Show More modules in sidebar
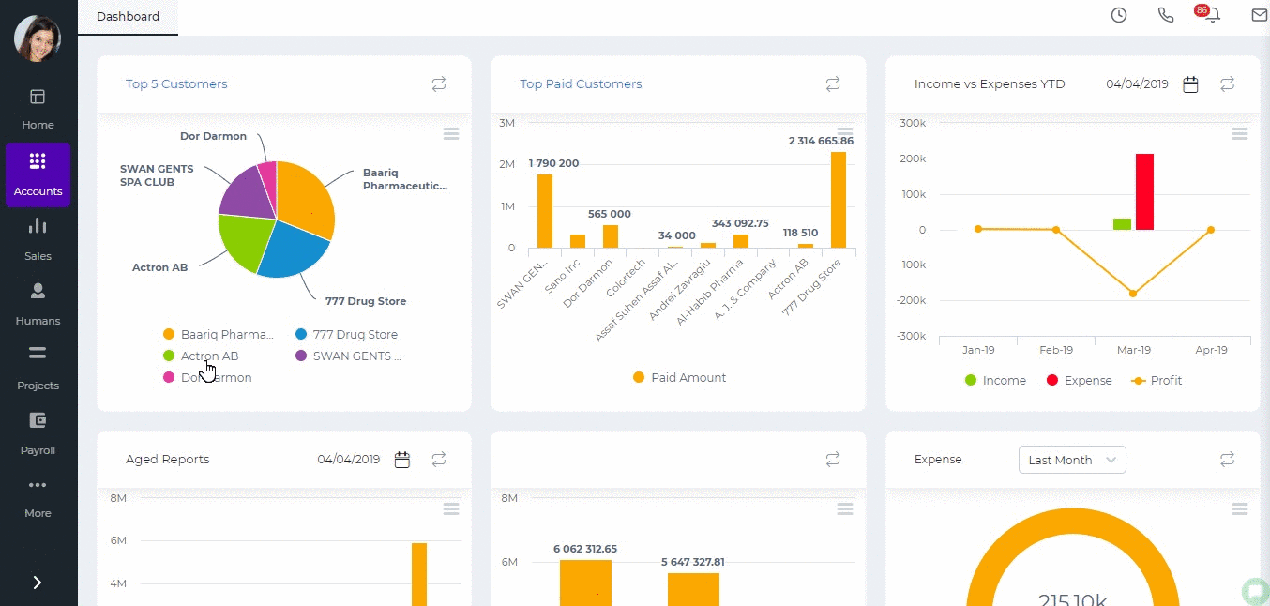Image resolution: width=1270 pixels, height=606 pixels. point(38,497)
